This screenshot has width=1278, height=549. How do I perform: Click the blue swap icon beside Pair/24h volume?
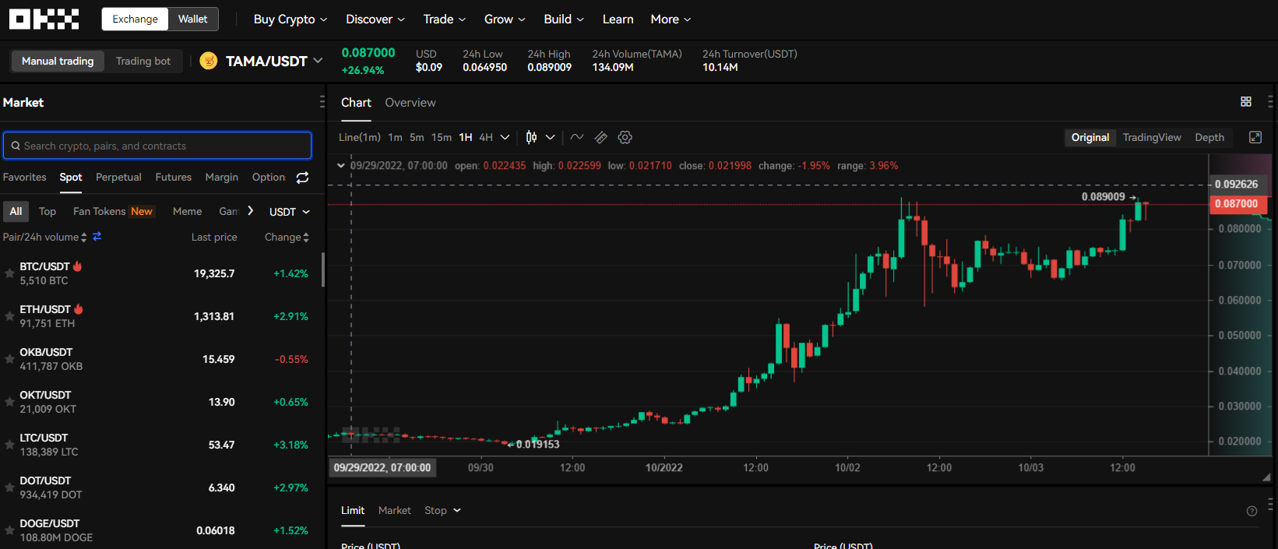97,237
